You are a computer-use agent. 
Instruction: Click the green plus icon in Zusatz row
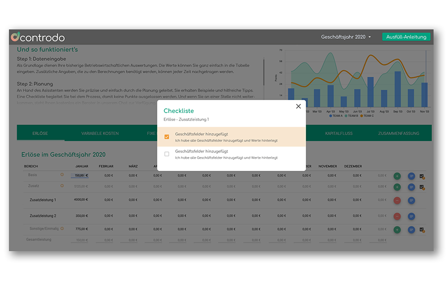[x=397, y=187]
